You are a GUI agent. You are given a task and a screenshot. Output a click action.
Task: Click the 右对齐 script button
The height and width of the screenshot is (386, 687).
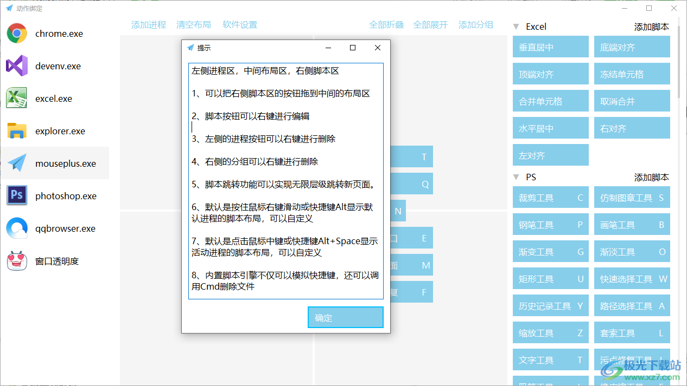(632, 128)
